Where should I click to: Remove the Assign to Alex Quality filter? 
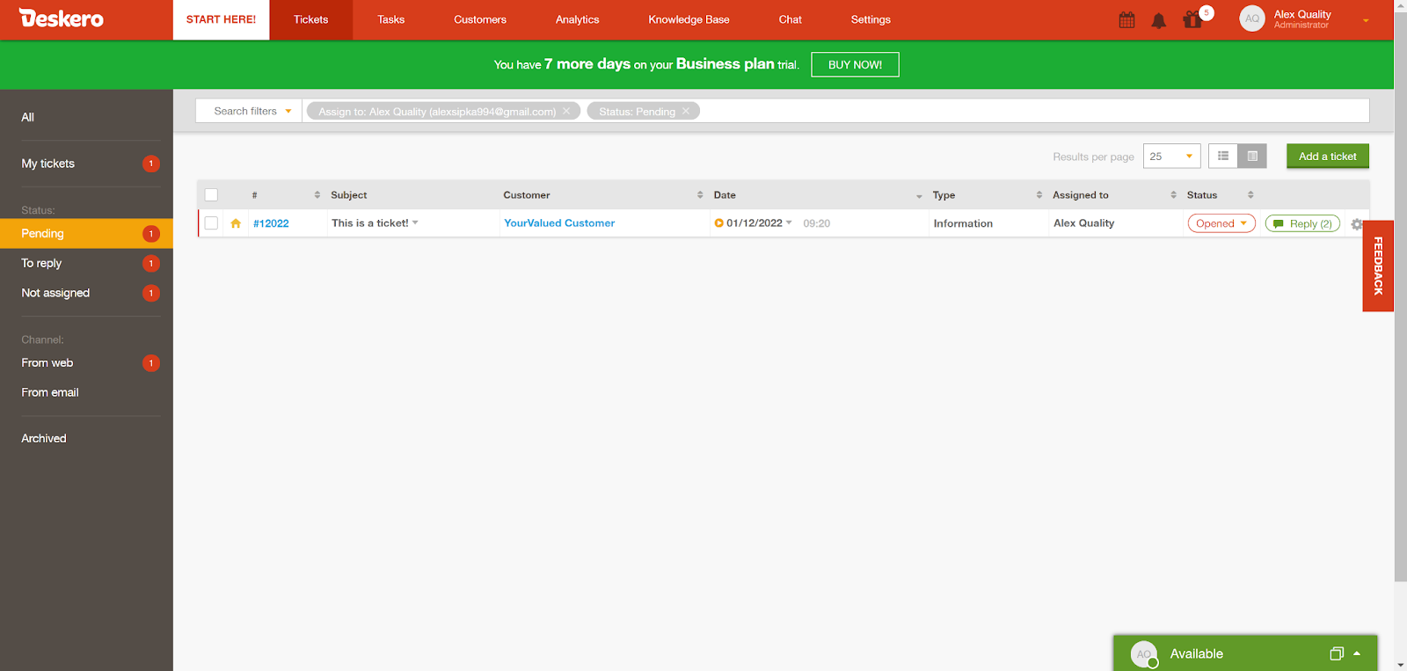click(566, 112)
